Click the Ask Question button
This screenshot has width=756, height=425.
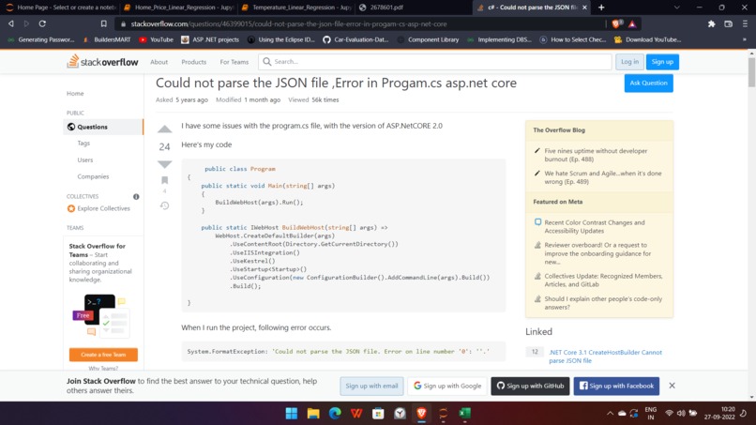click(648, 83)
